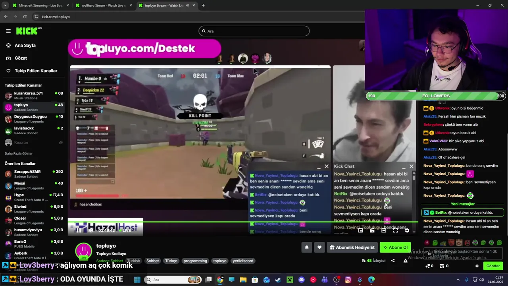Close the wolfhero Stream tab
The image size is (508, 286).
131,6
